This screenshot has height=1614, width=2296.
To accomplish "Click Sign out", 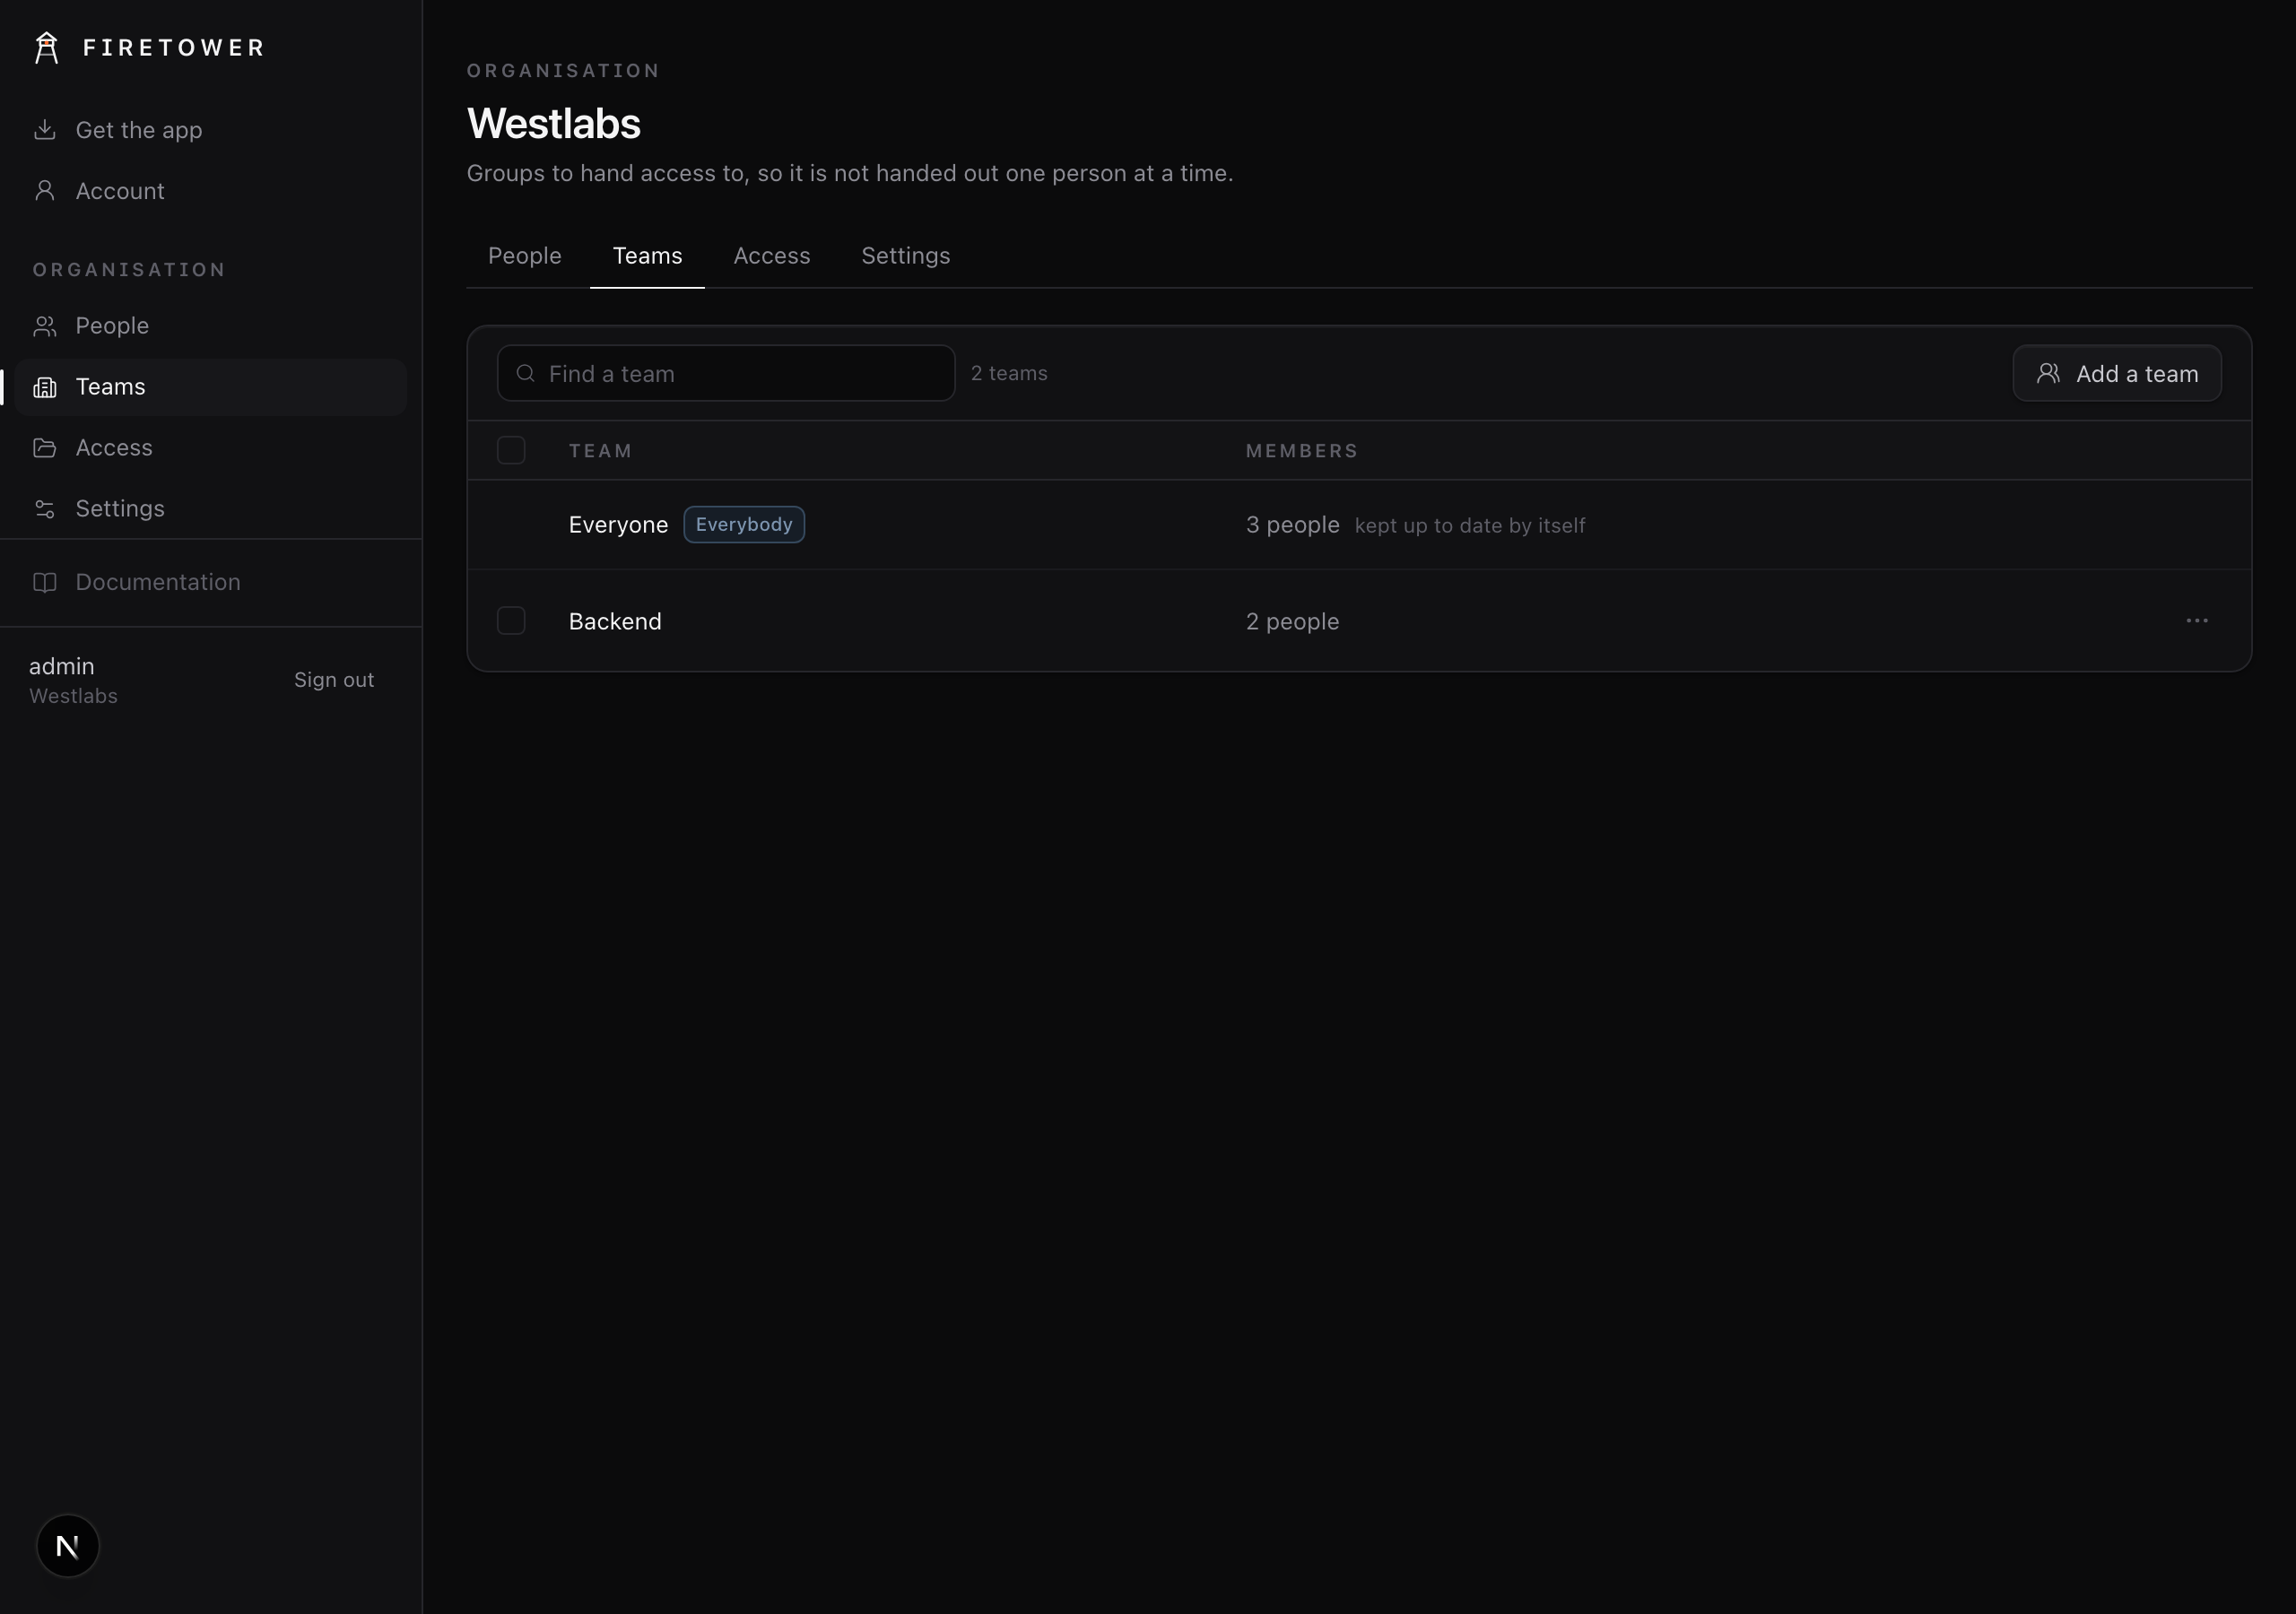I will [334, 680].
